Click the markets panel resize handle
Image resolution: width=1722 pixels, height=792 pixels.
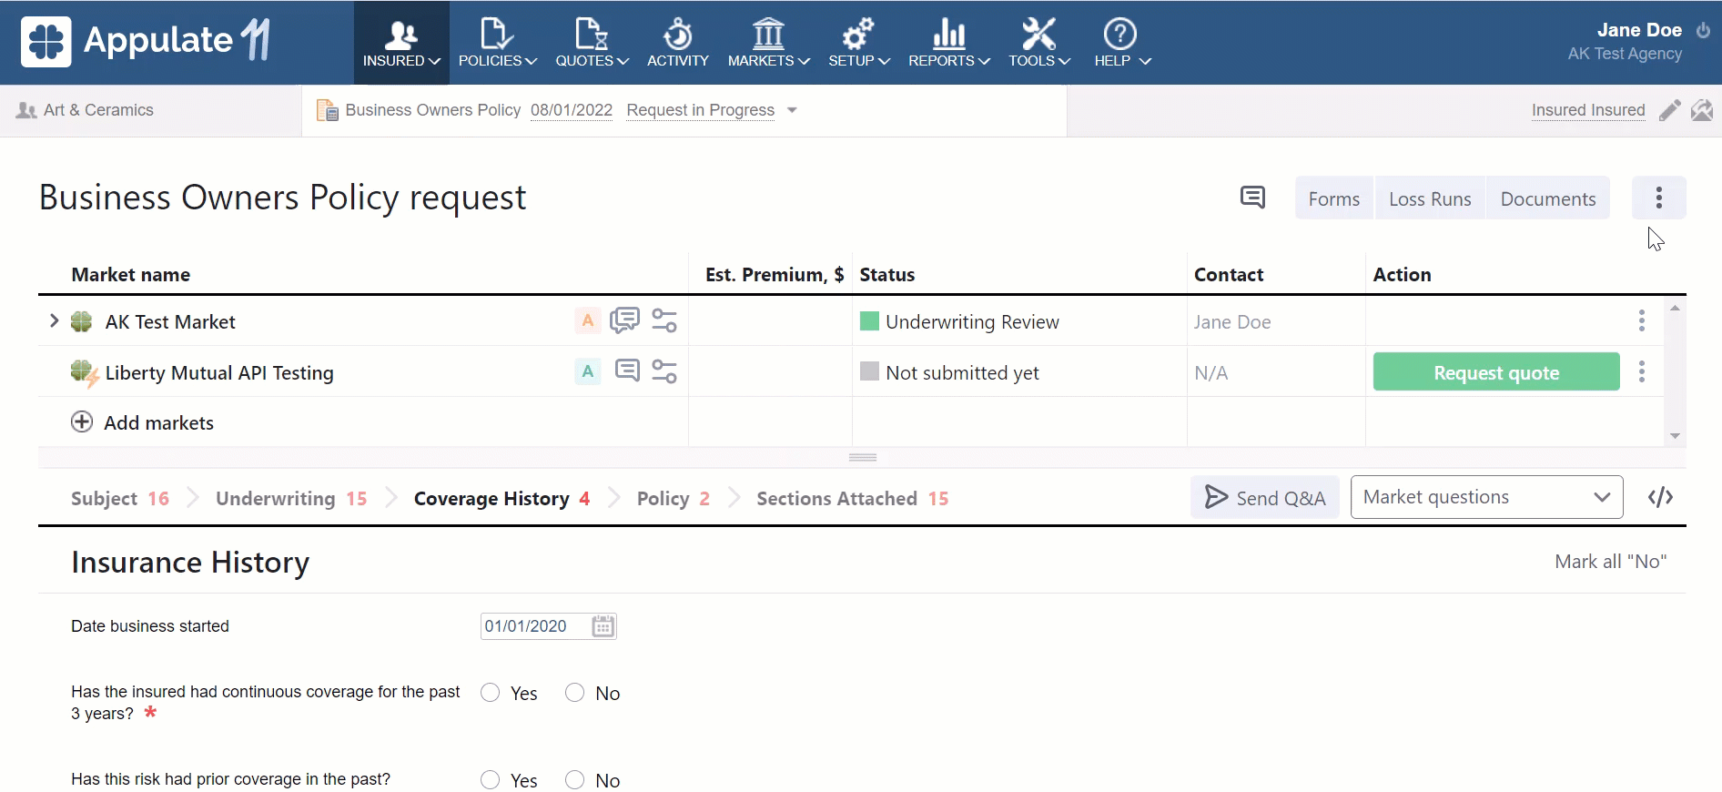coord(863,457)
